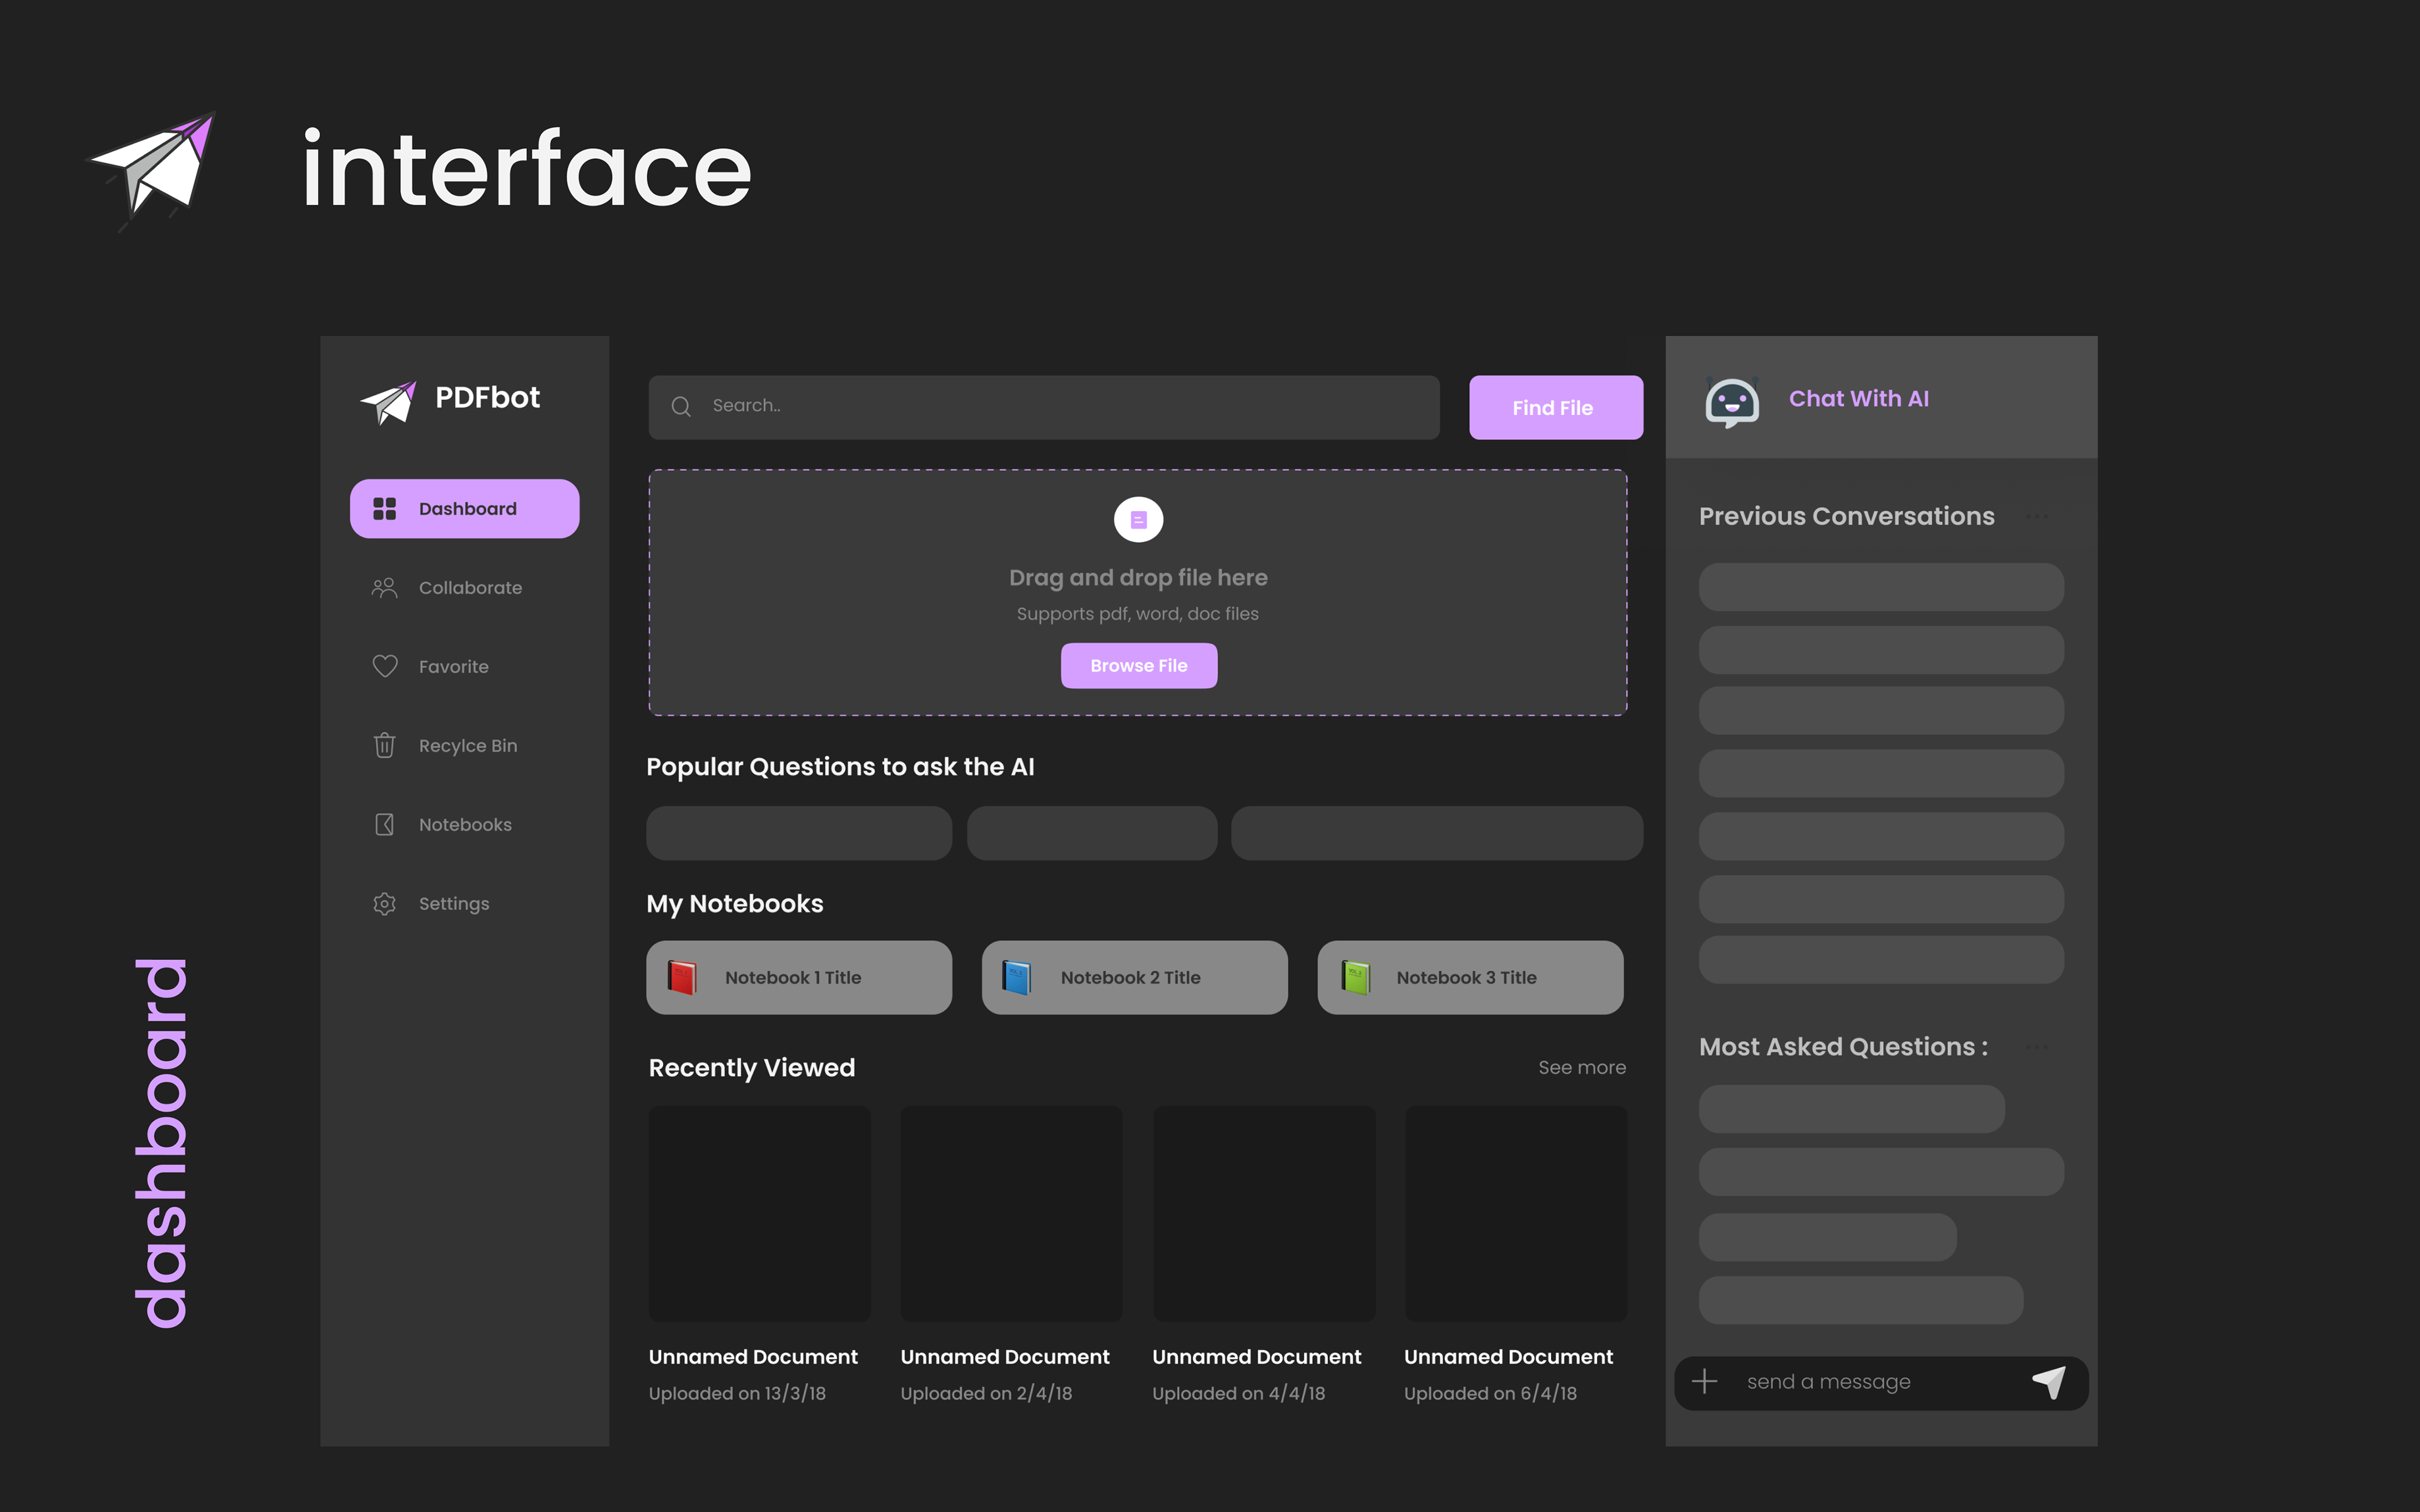The height and width of the screenshot is (1512, 2420).
Task: Click the 'My Notebooks' heading
Action: 735,904
